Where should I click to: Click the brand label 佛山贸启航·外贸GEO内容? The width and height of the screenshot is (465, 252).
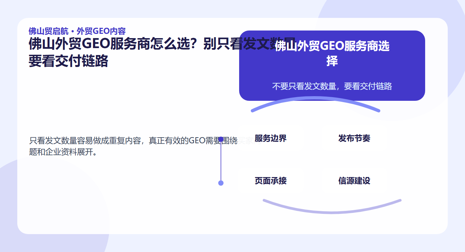click(77, 31)
